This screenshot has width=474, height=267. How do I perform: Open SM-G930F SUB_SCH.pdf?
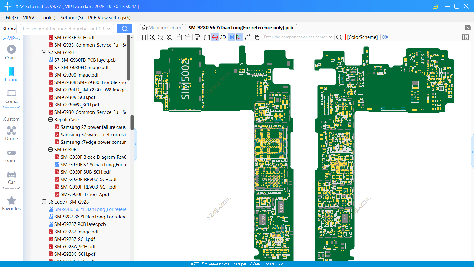point(86,172)
